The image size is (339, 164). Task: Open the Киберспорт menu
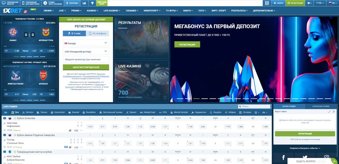[x=152, y=11]
